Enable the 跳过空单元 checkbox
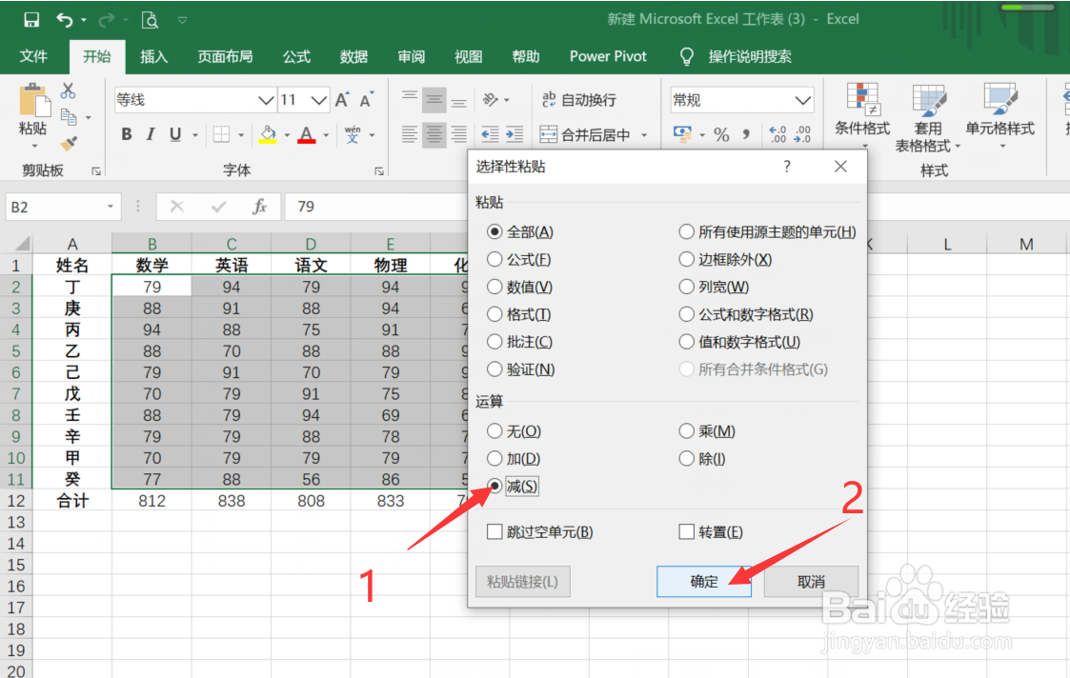The width and height of the screenshot is (1070, 678). pos(494,531)
